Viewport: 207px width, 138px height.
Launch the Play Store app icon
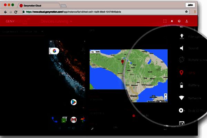coord(73,102)
